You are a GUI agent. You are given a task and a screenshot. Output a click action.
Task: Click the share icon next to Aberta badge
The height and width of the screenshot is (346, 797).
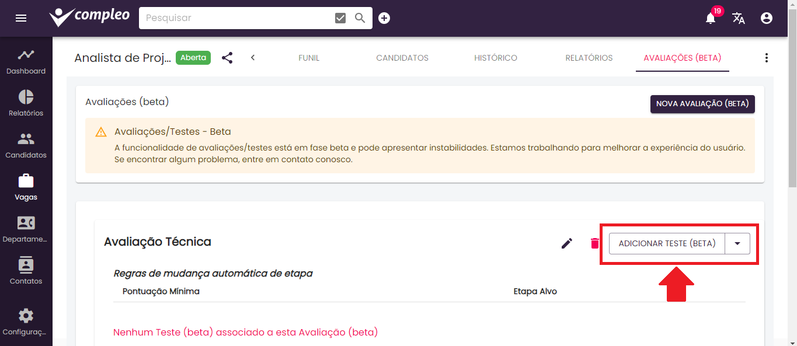point(227,58)
